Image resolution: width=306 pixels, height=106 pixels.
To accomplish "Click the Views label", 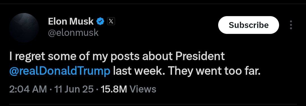I will (143, 89).
